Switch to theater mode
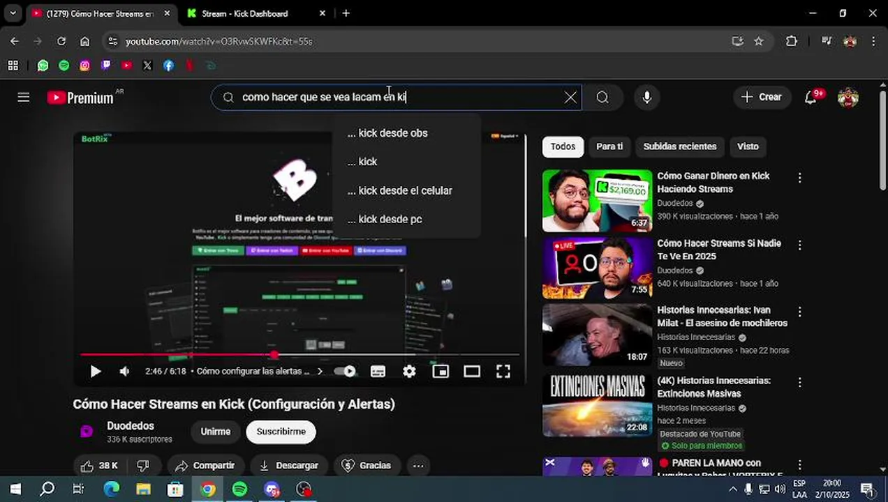 pyautogui.click(x=472, y=372)
